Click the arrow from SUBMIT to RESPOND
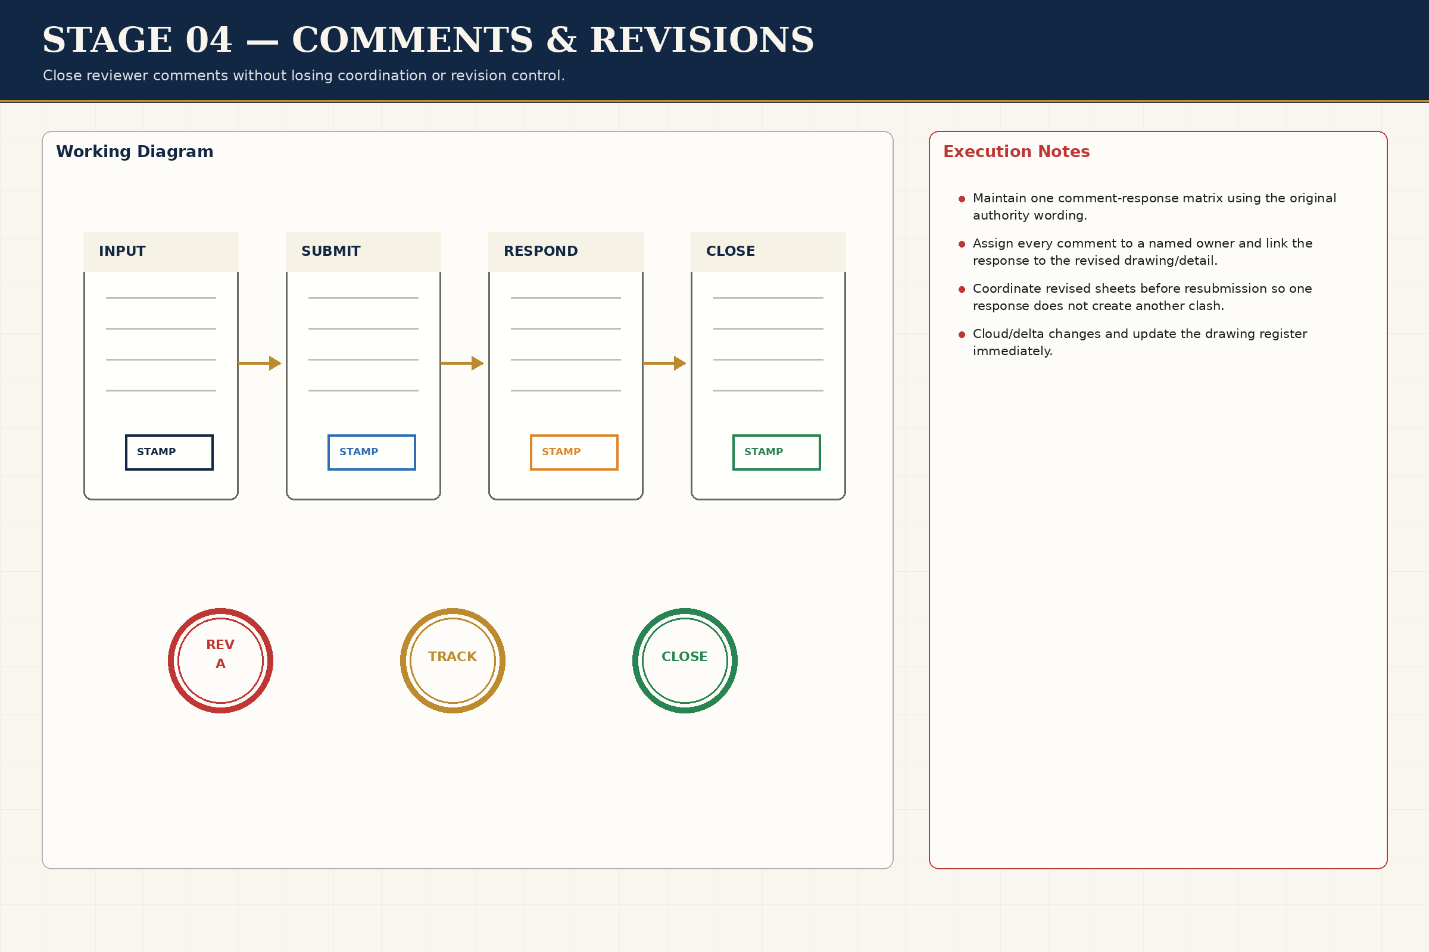 (463, 363)
